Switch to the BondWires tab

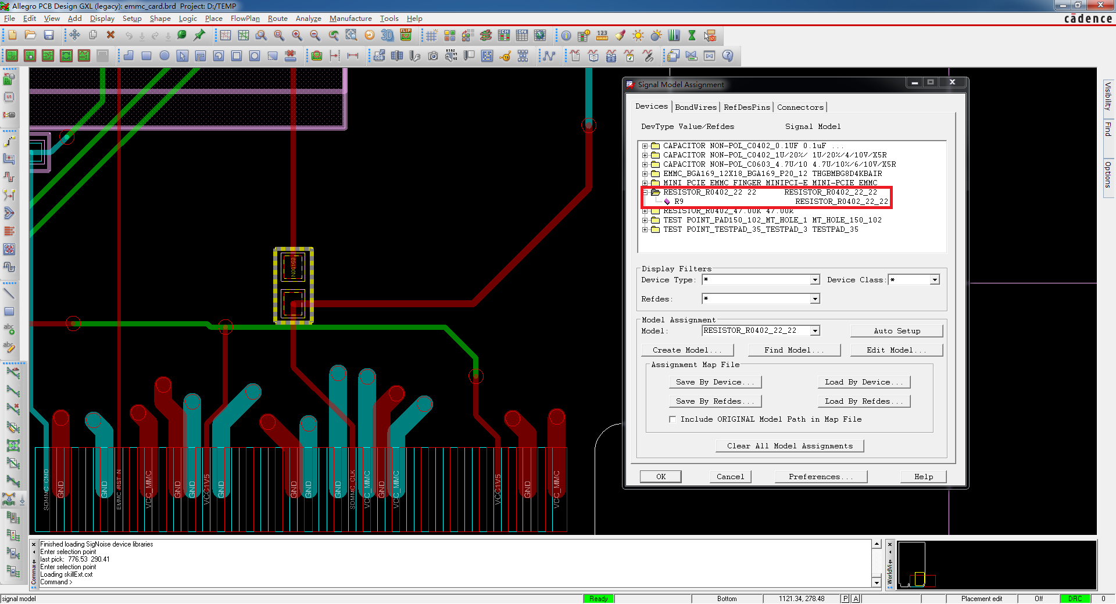(x=696, y=107)
